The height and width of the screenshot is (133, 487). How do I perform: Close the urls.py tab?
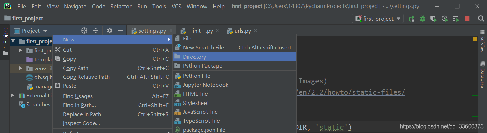255,31
